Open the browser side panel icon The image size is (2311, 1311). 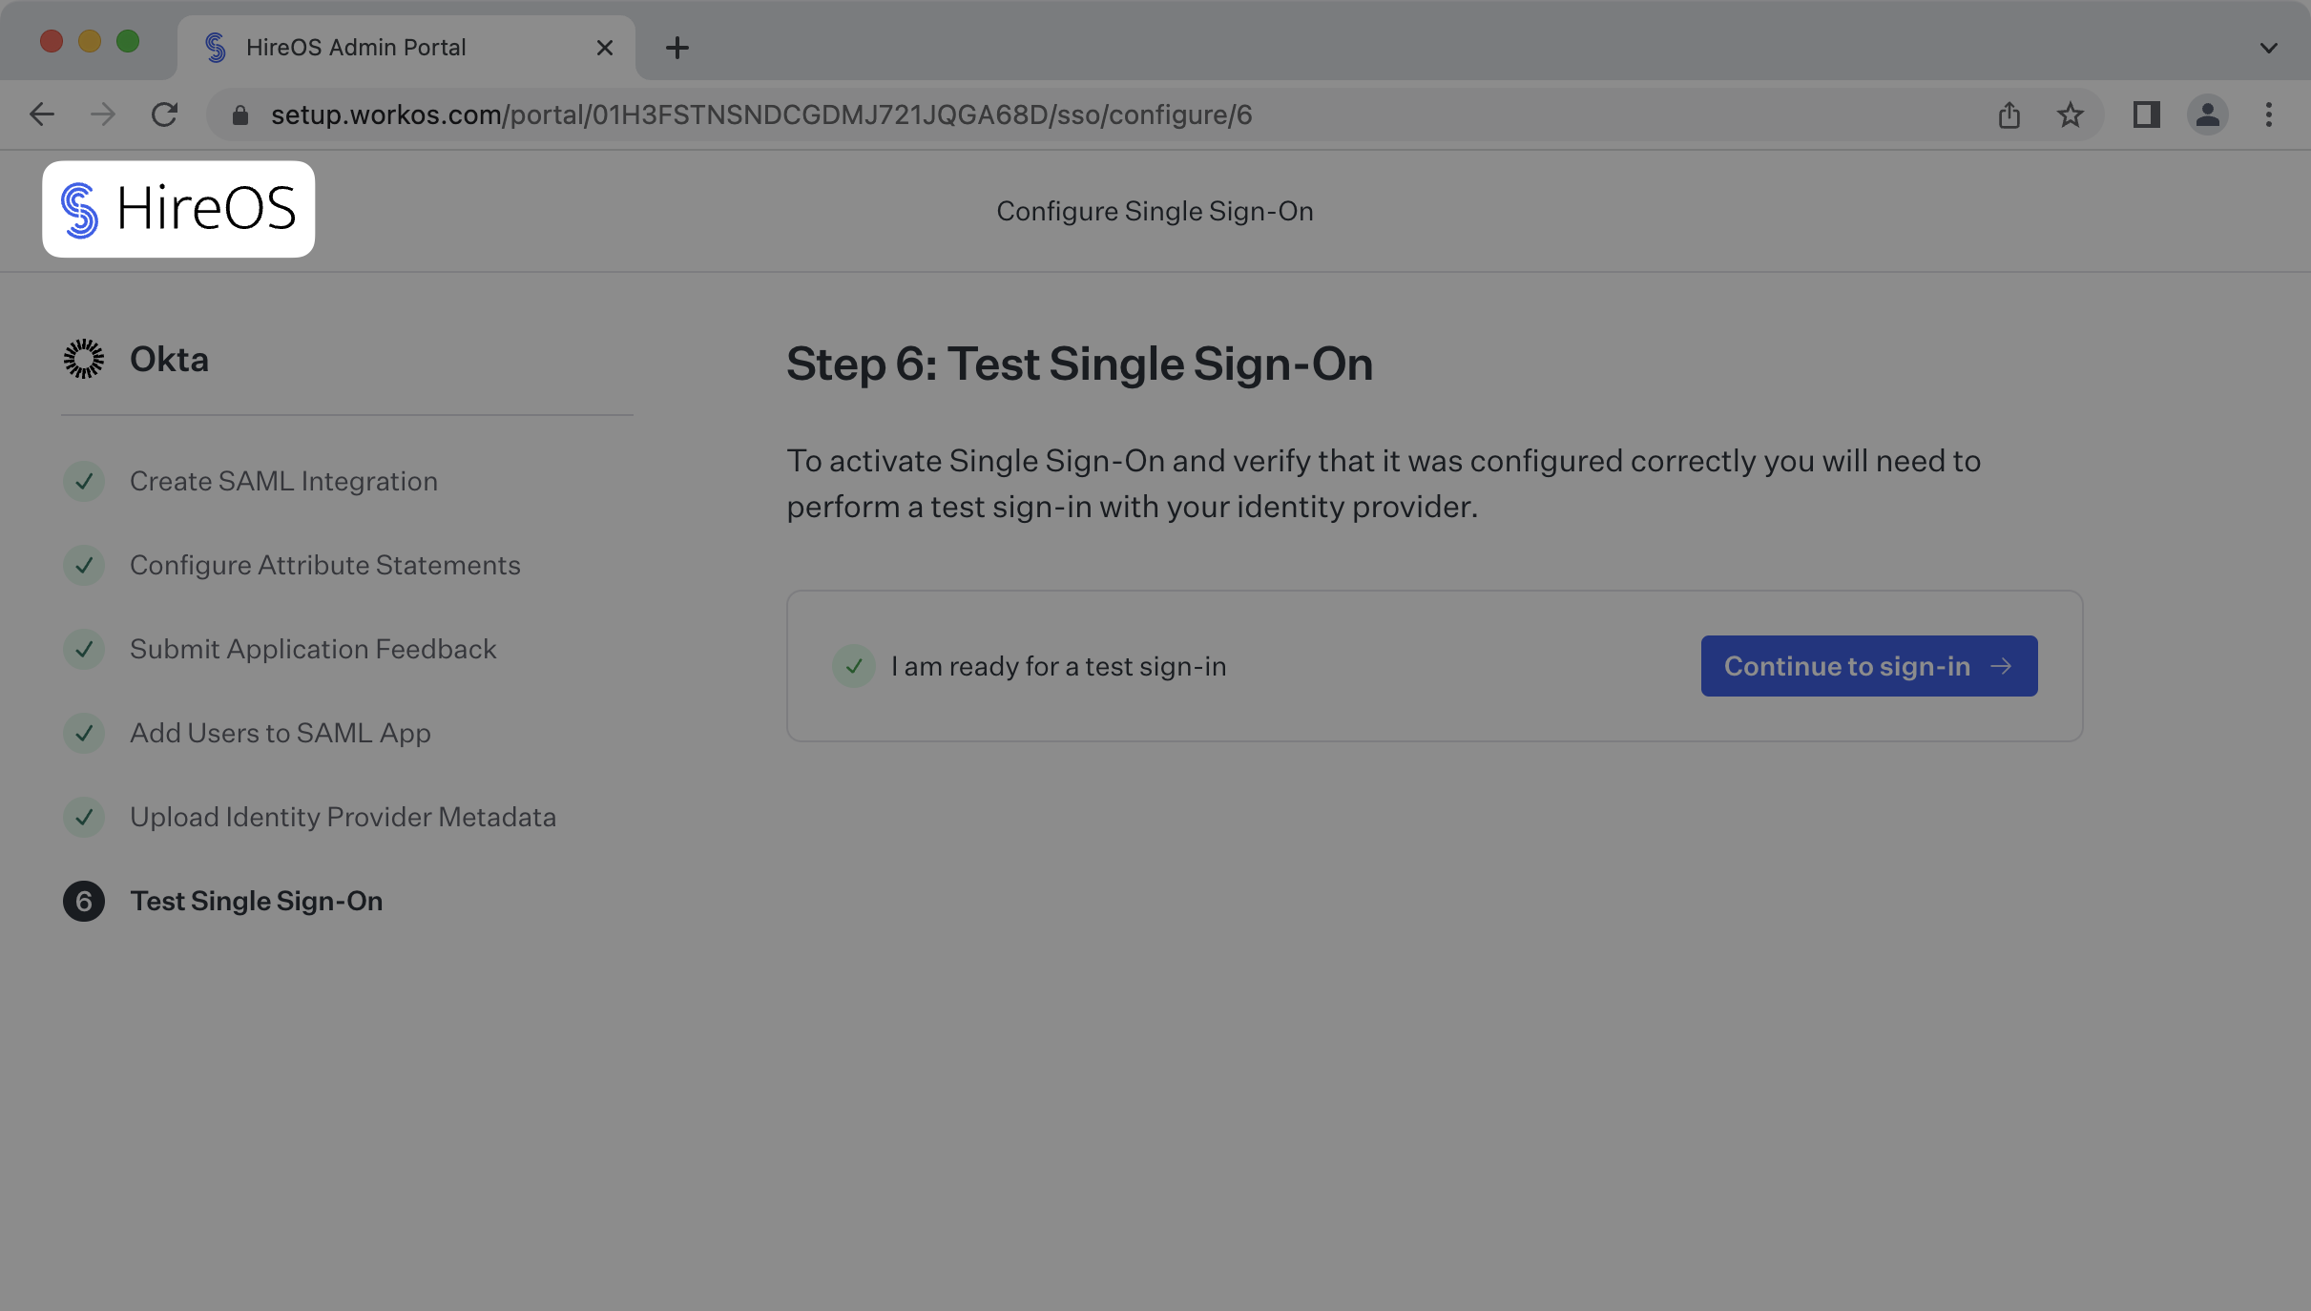2147,115
